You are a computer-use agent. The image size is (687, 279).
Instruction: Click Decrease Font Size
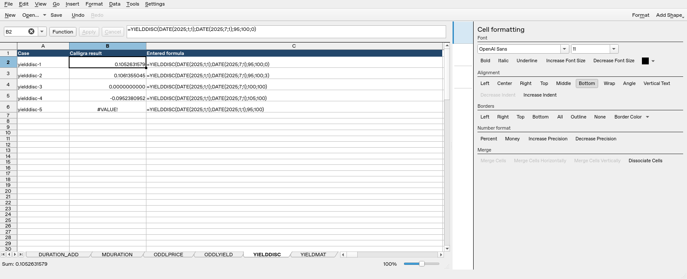[614, 61]
